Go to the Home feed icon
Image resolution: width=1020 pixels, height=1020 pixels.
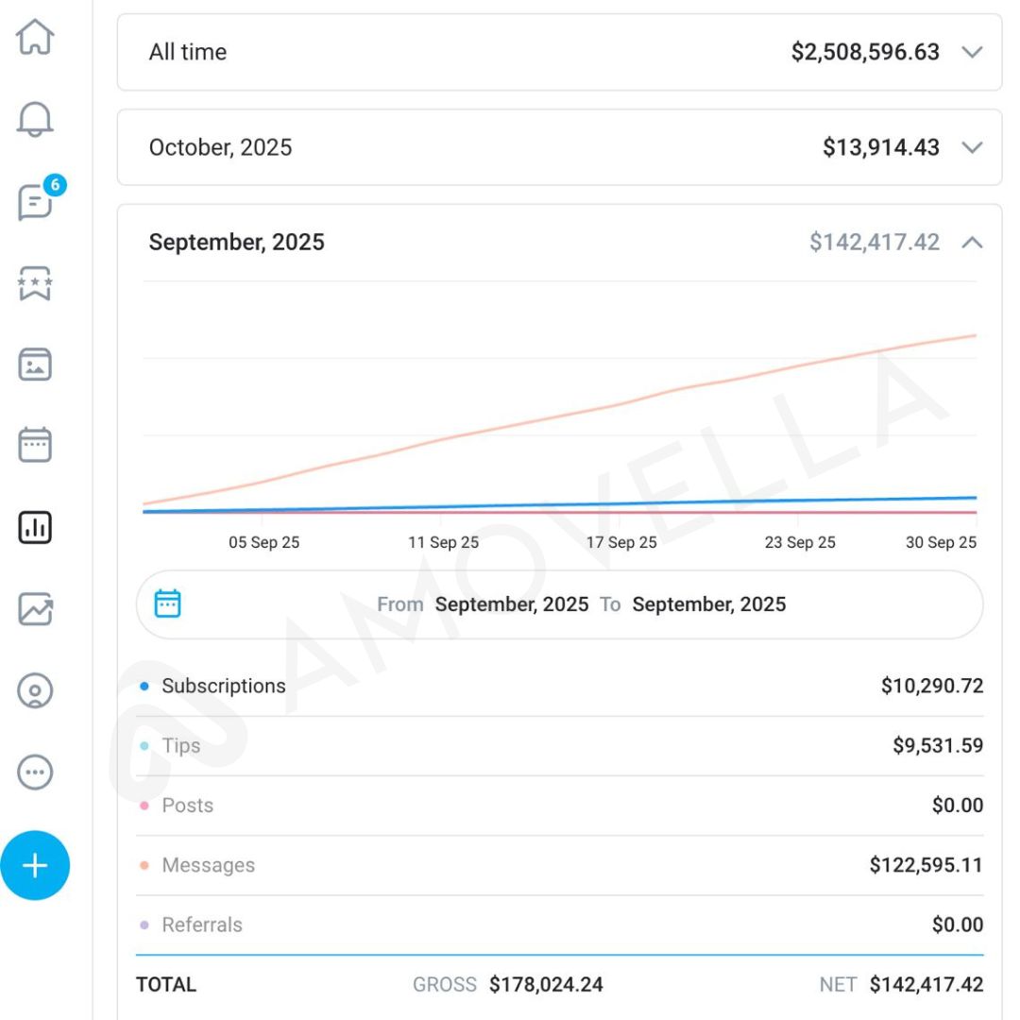[x=35, y=38]
